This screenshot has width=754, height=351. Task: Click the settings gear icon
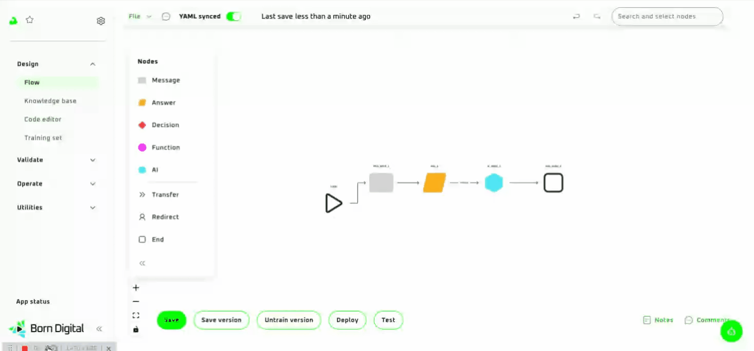[x=101, y=21]
